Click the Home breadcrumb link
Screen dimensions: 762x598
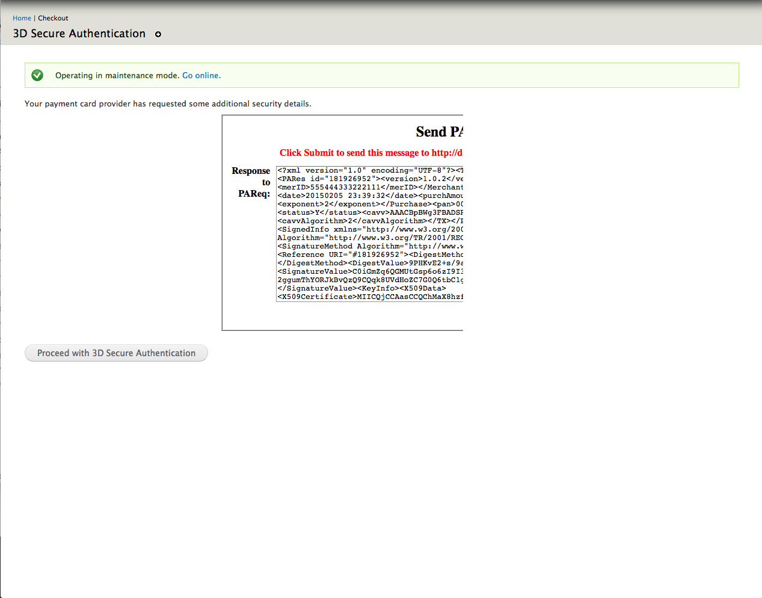[x=22, y=18]
